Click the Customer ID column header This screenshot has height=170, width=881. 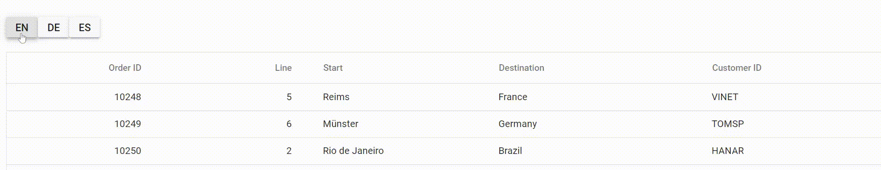point(736,68)
